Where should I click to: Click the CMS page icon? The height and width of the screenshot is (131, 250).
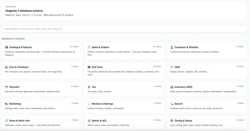172,67
